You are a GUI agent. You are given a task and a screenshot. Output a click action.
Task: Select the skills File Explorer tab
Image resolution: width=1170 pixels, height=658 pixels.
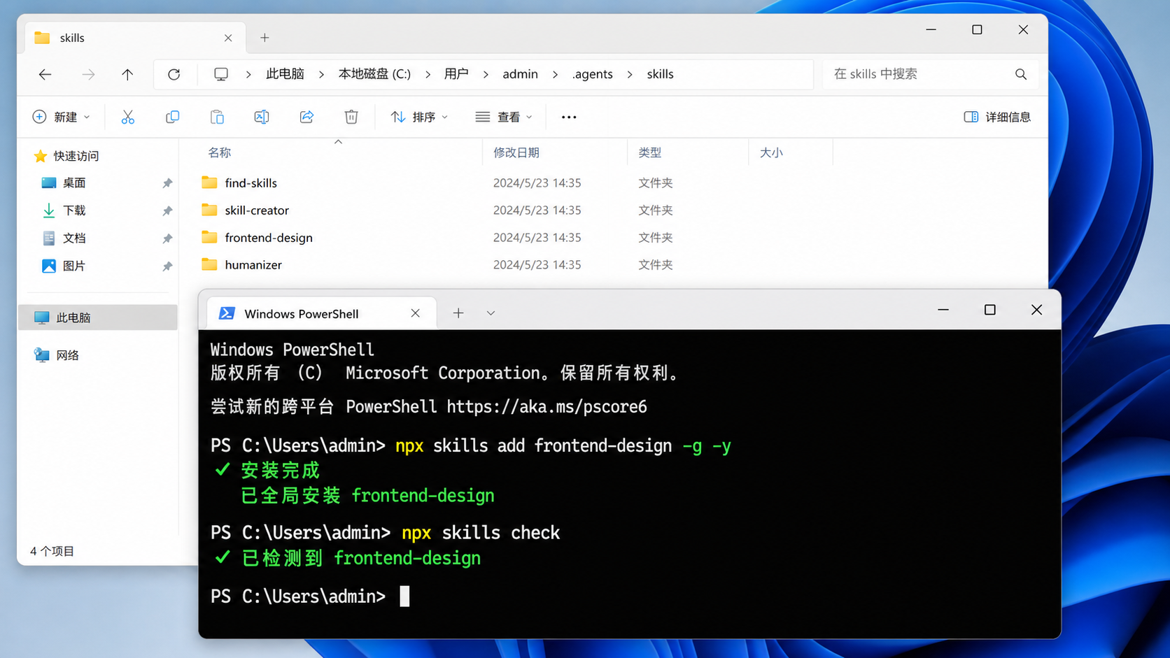point(135,38)
